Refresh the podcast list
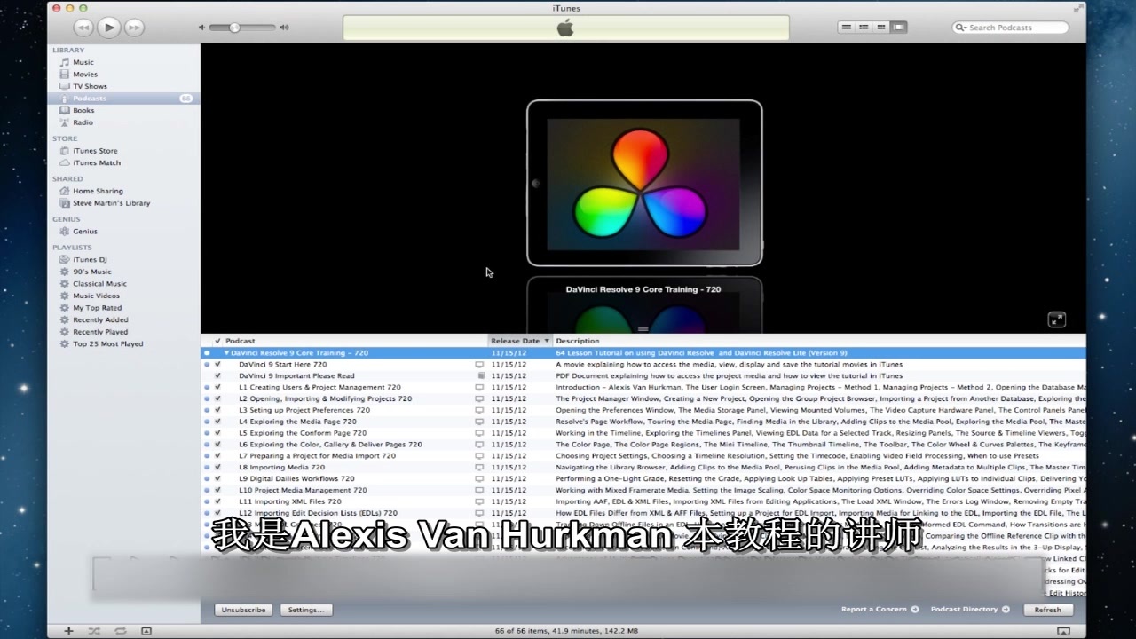Viewport: 1136px width, 639px height. (x=1048, y=610)
